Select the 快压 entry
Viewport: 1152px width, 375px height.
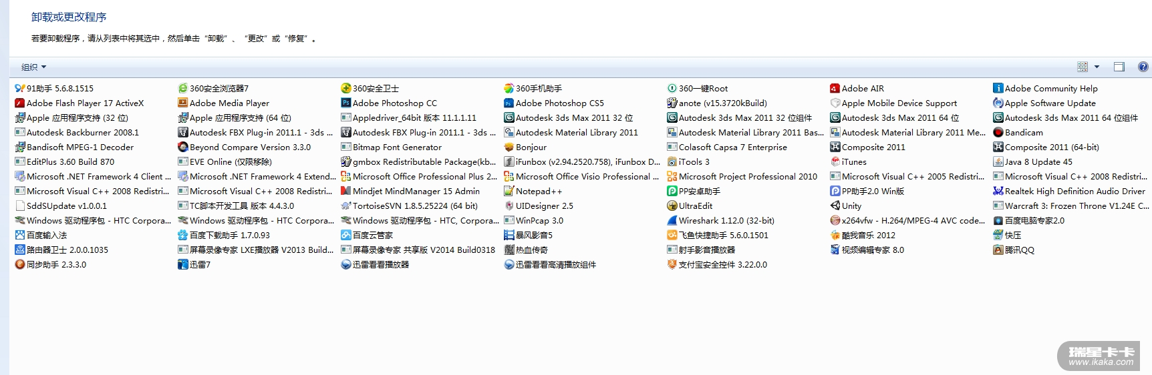pos(1007,235)
